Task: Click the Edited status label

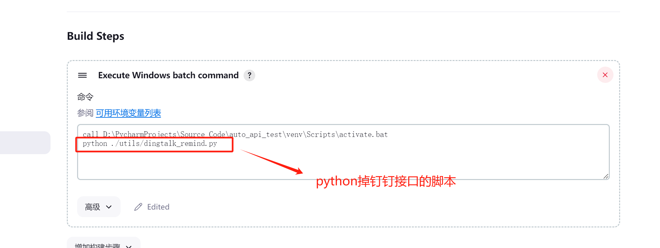Action: [158, 207]
